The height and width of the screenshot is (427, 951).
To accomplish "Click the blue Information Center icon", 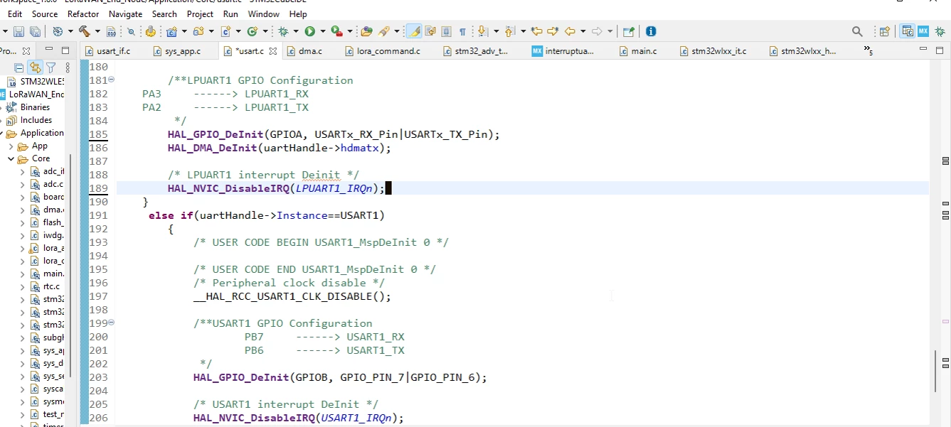I will [650, 31].
